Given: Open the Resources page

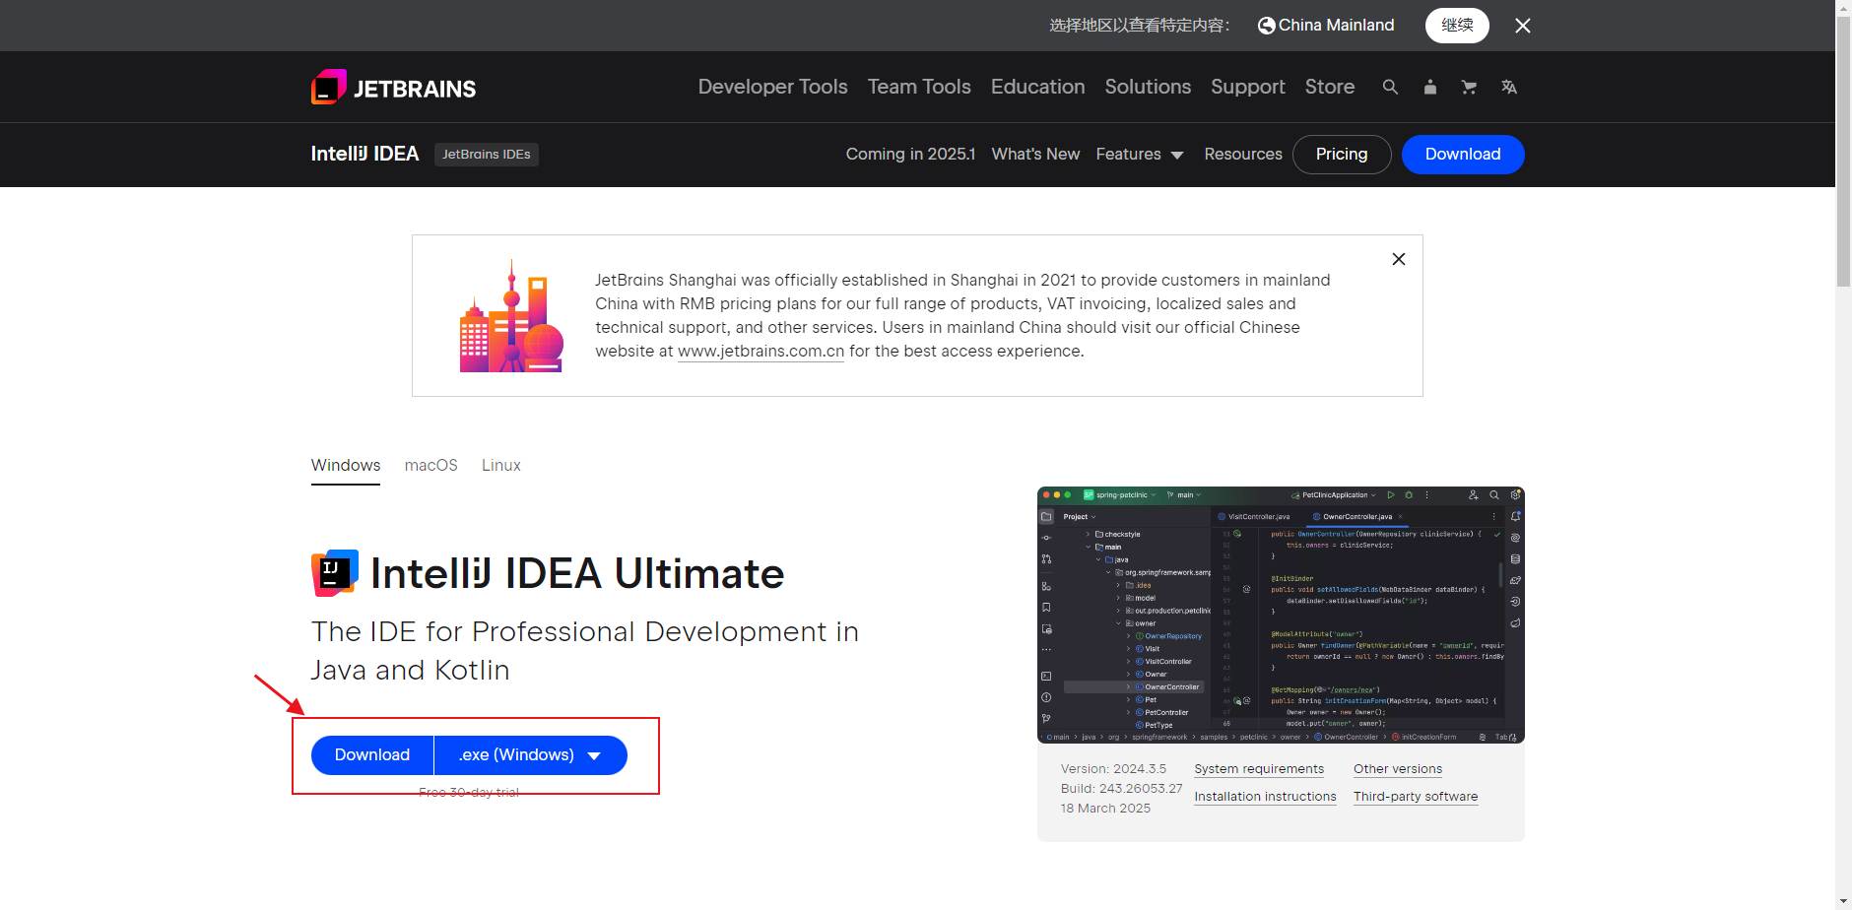Looking at the screenshot, I should (x=1243, y=155).
